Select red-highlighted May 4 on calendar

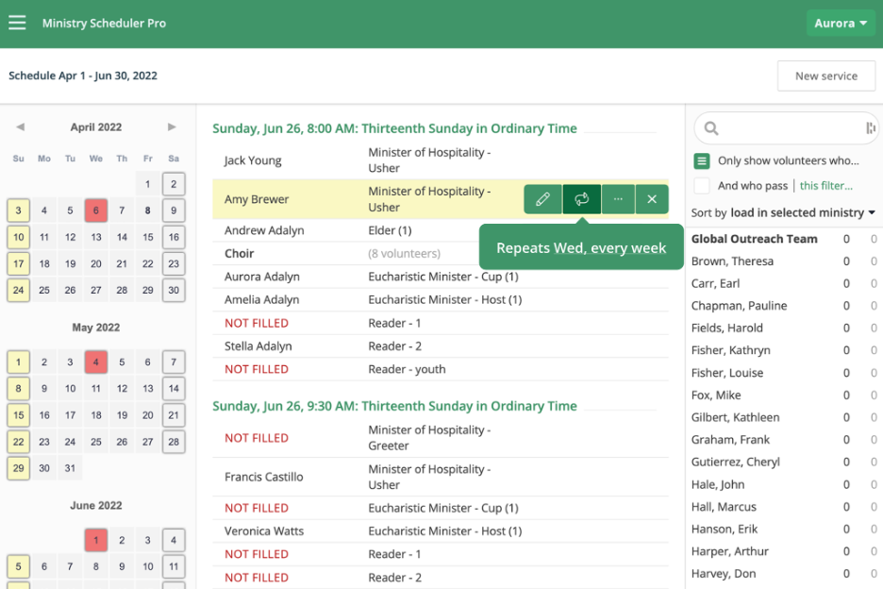[x=95, y=362]
